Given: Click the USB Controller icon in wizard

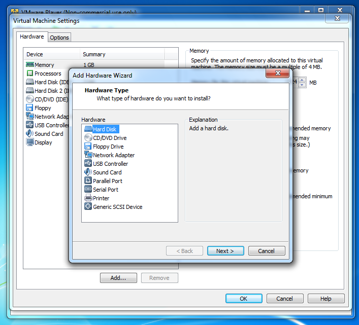Looking at the screenshot, I should pos(88,163).
